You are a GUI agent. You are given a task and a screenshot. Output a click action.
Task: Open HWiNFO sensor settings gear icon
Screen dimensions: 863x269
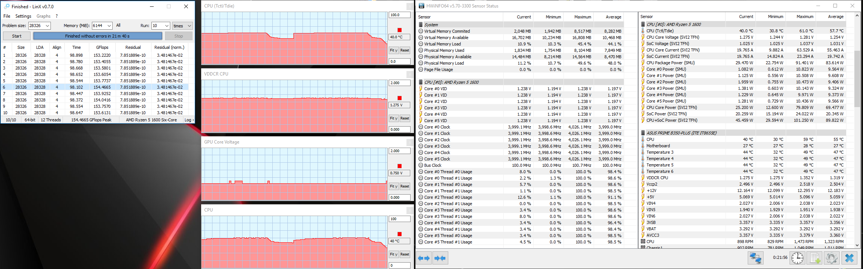[x=832, y=258]
